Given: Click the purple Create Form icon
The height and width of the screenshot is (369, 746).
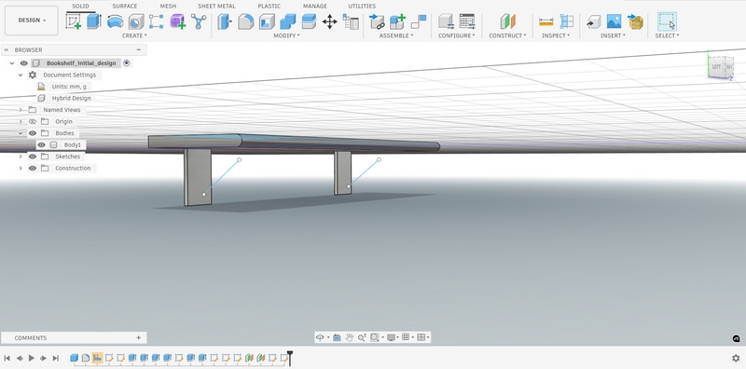Looking at the screenshot, I should 177,21.
